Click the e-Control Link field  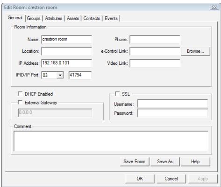click(155, 51)
